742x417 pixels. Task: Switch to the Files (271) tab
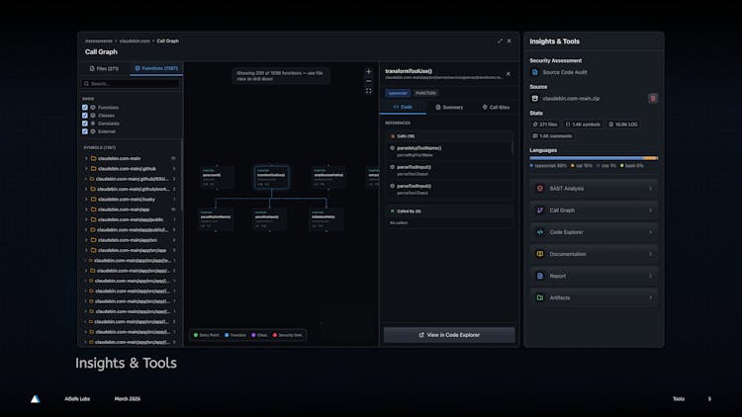tap(104, 69)
